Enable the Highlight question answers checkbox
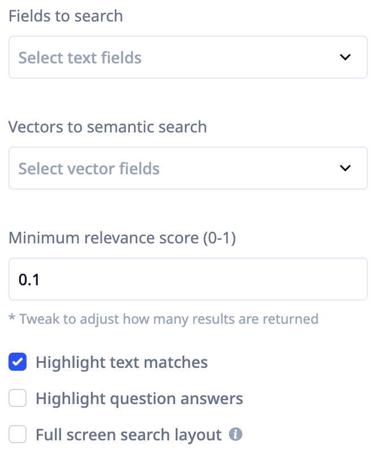Screen dimensions: 382x463 (x=18, y=398)
